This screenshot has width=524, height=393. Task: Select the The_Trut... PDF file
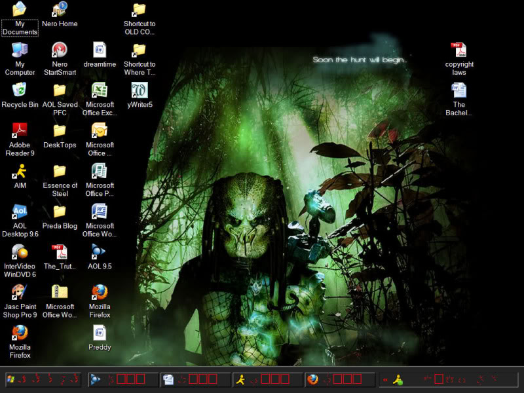[60, 257]
